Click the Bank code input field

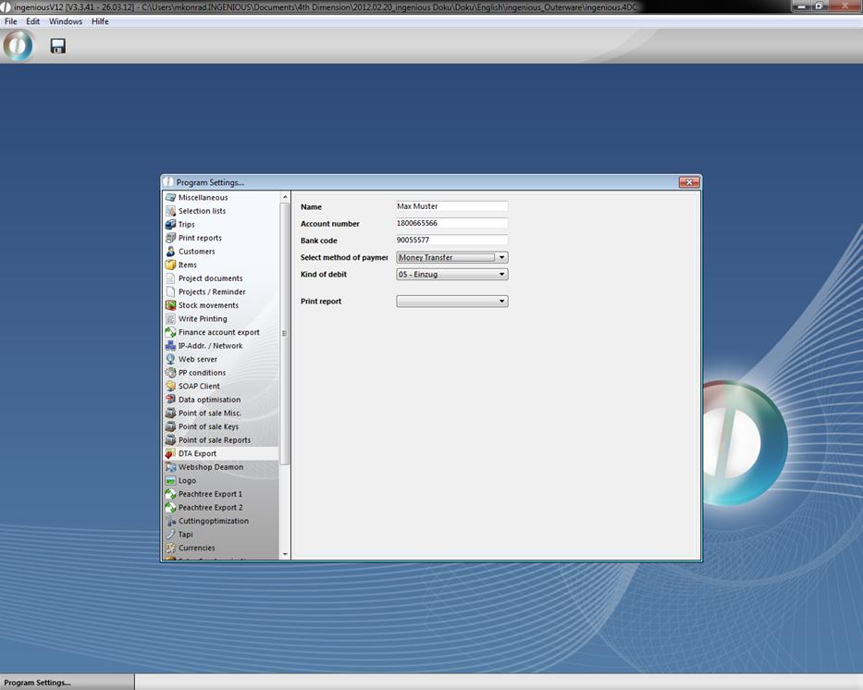(451, 240)
